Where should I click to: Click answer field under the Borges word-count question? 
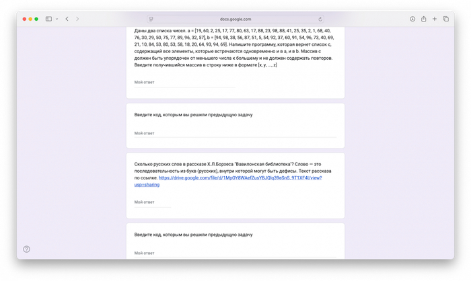[x=152, y=202]
